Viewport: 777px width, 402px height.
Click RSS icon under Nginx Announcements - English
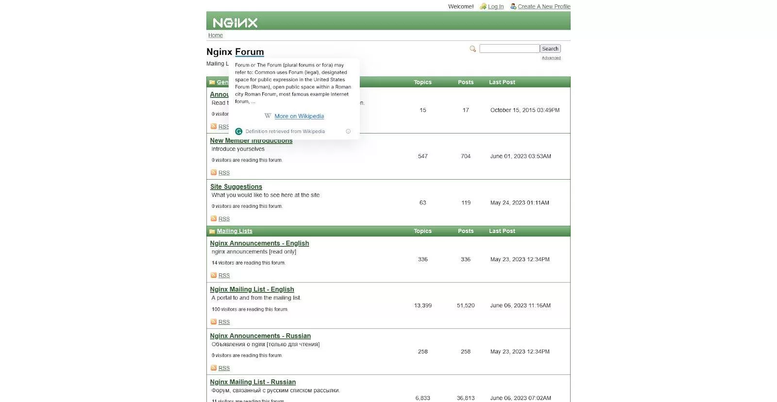(x=214, y=275)
